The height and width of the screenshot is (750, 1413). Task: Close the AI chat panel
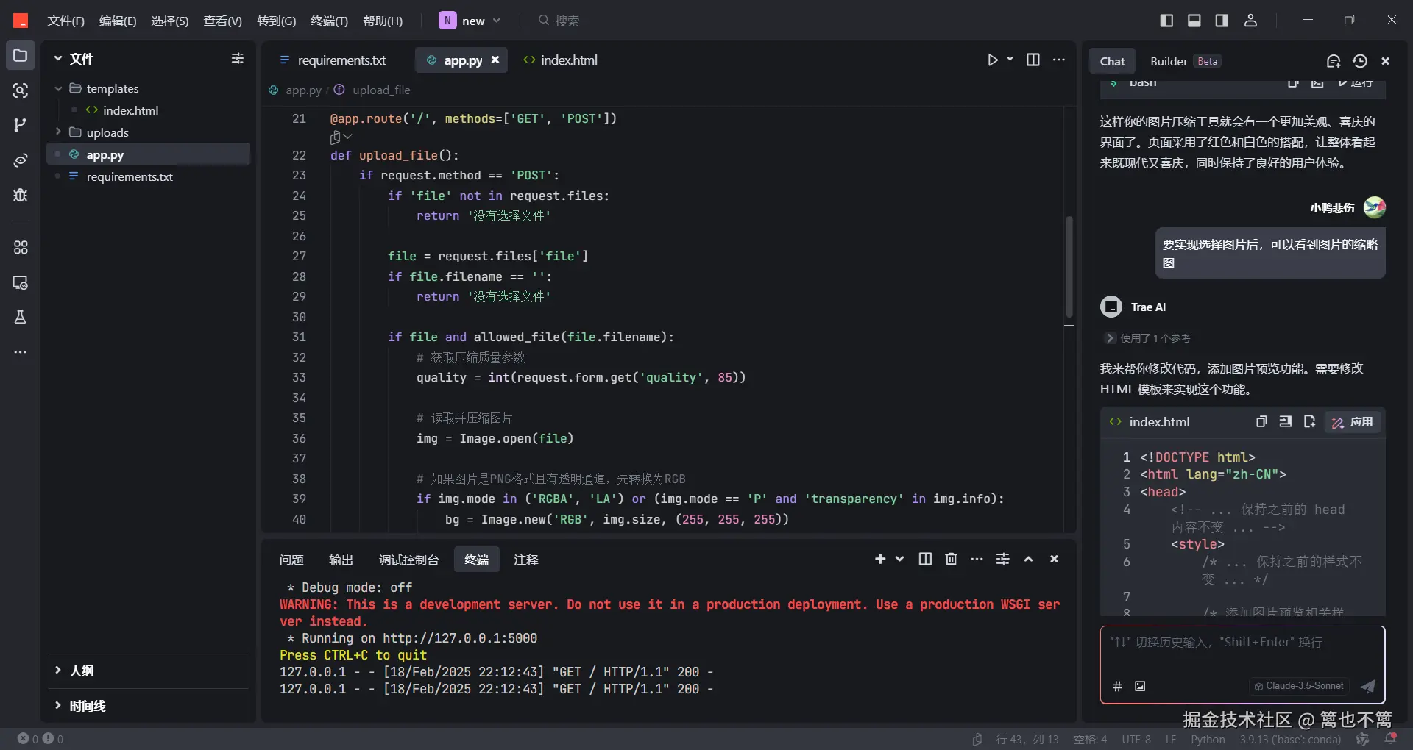1386,61
